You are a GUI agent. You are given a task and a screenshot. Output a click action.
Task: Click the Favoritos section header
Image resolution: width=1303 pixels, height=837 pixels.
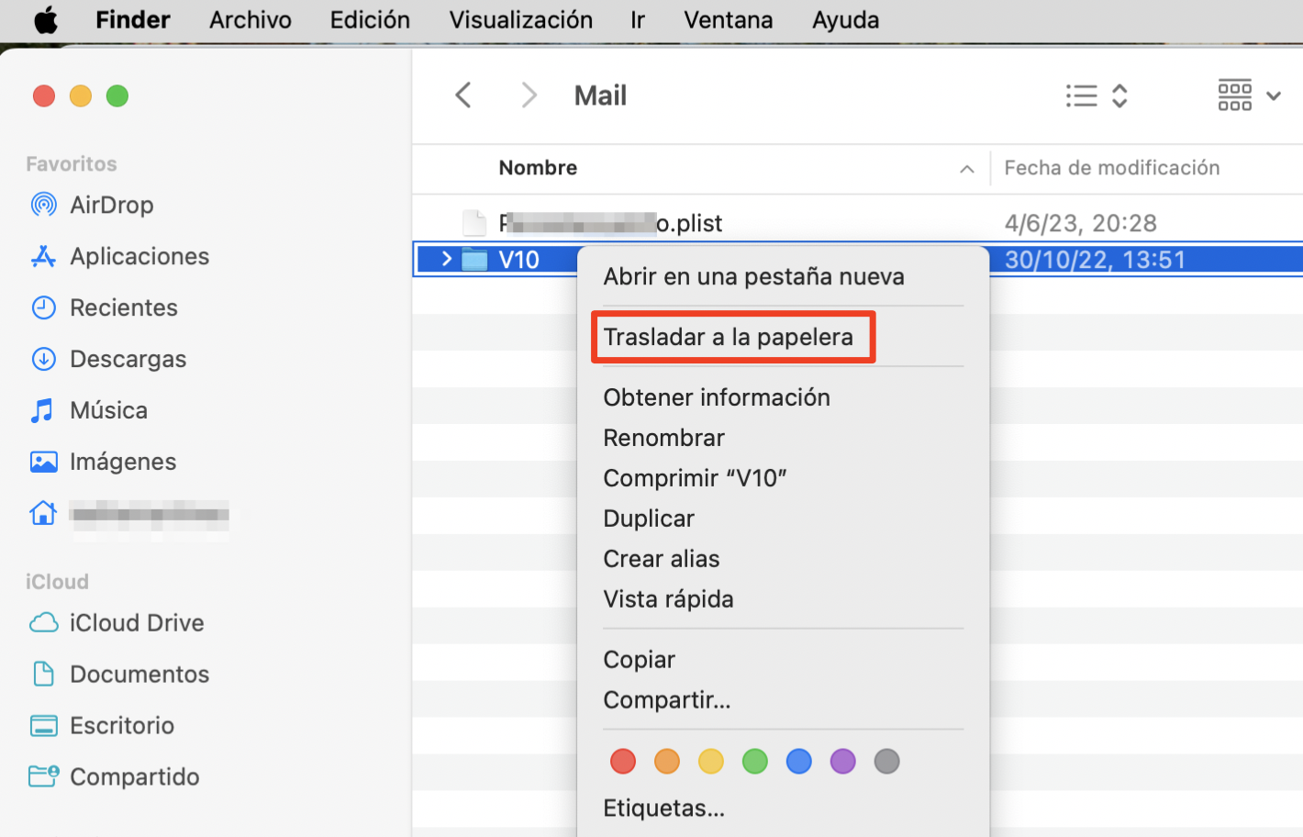pyautogui.click(x=72, y=164)
